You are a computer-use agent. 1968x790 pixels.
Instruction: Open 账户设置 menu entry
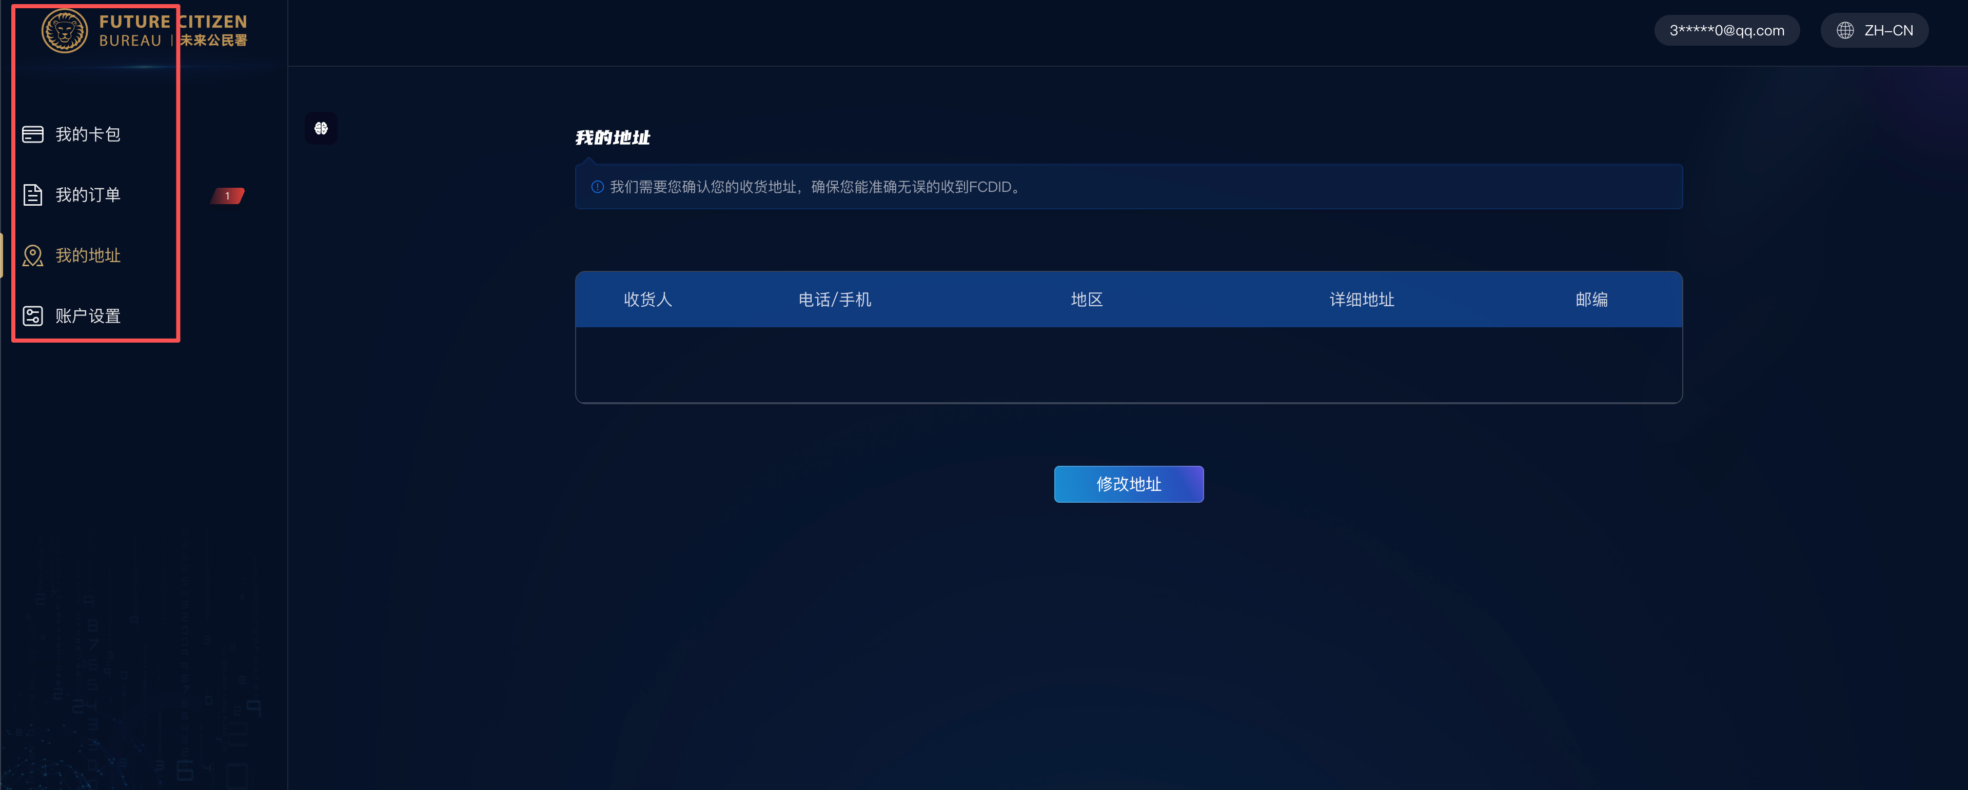click(88, 315)
